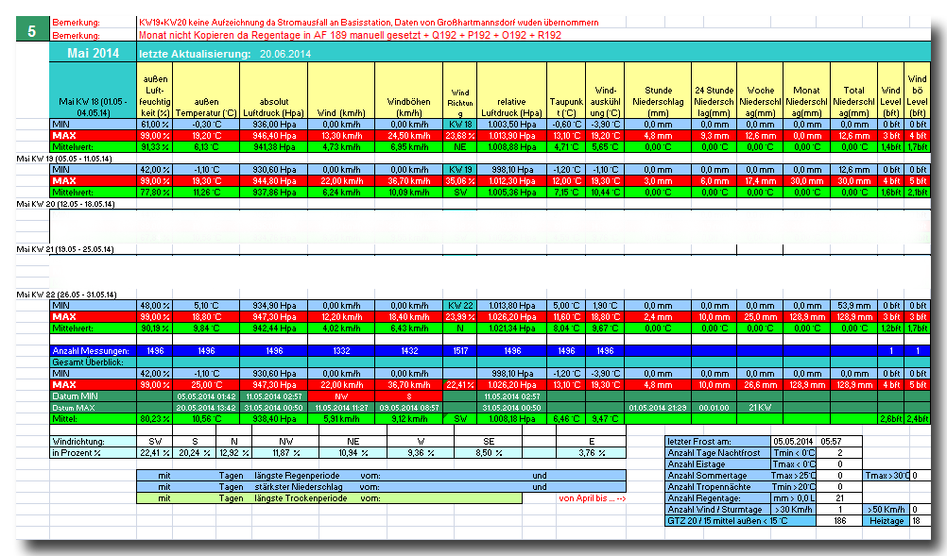This screenshot has width=947, height=556.
Task: Click the wind share 3,76 %
Action: 592,453
